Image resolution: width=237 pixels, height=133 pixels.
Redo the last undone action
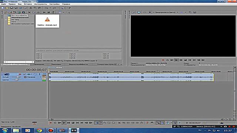tap(54, 8)
